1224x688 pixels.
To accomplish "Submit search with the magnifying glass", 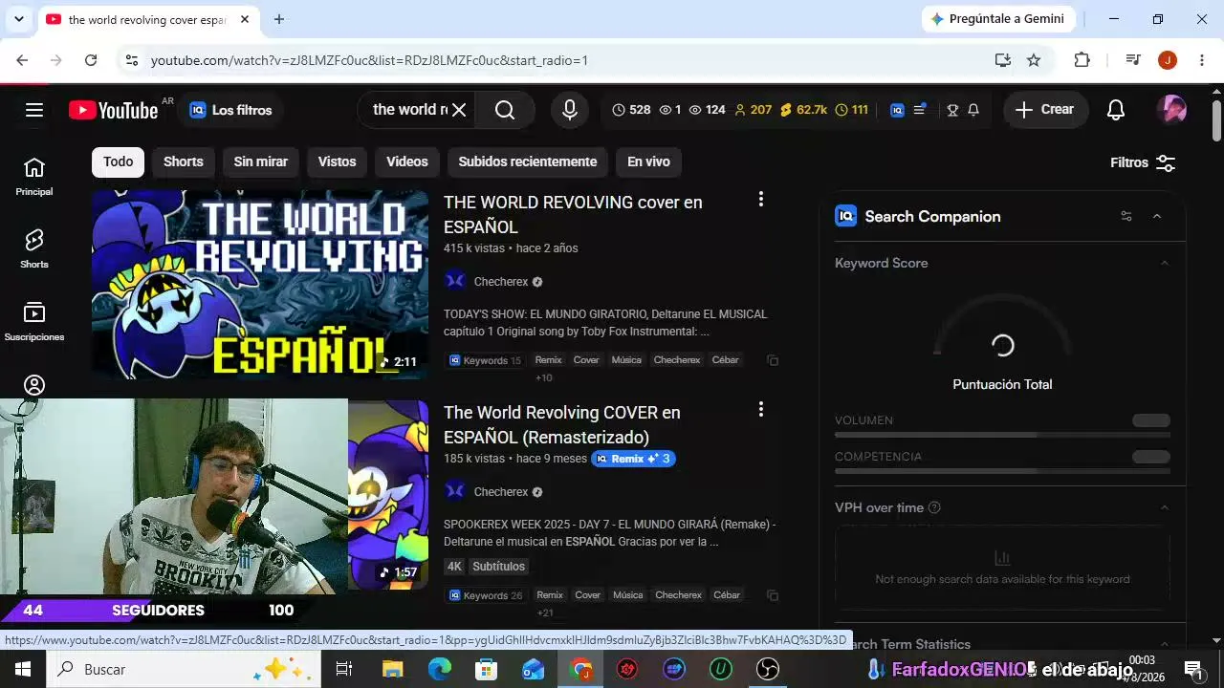I will 505,110.
